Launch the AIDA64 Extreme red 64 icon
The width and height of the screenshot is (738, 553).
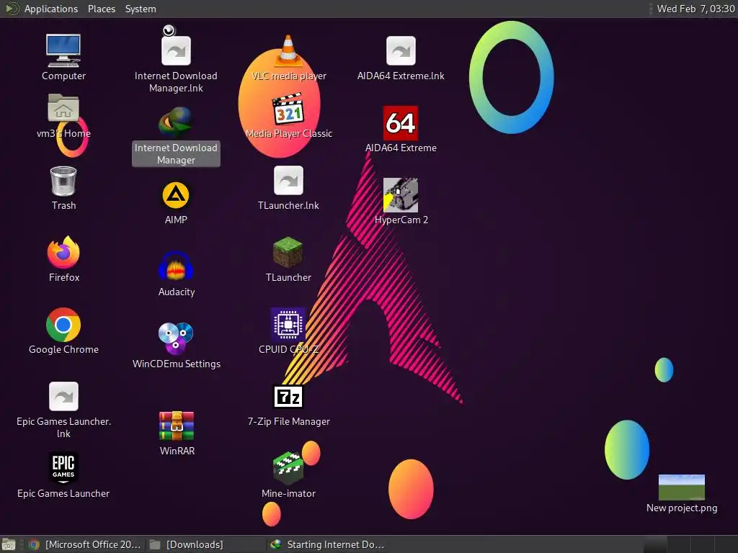[x=401, y=122]
